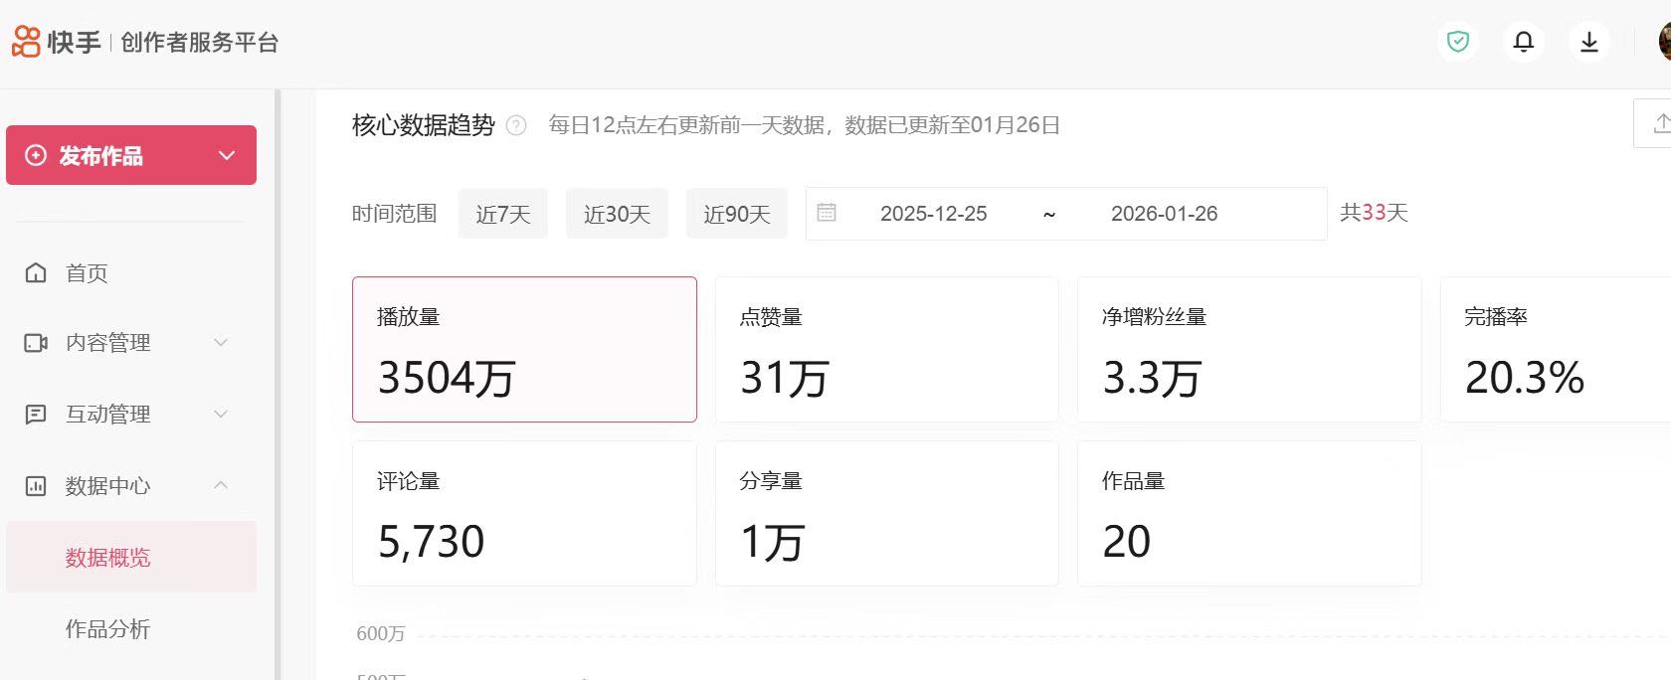Select the 评论量 5,730 metric card
The image size is (1671, 680).
[524, 513]
